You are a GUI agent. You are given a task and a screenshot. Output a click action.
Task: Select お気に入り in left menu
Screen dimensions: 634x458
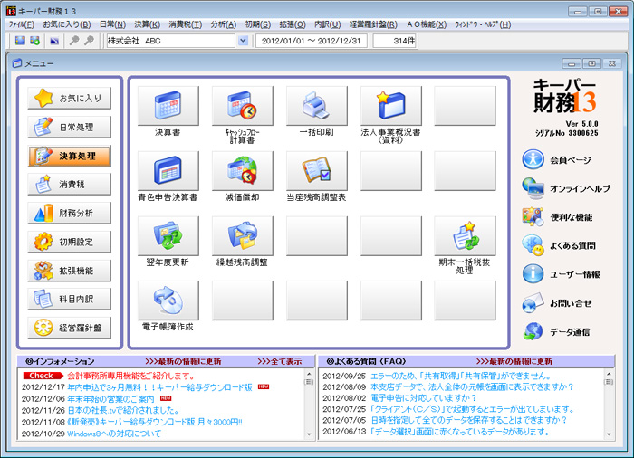click(x=69, y=99)
